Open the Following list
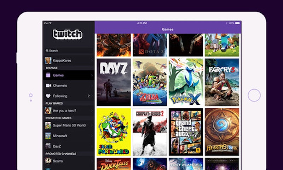The height and width of the screenshot is (170, 283). click(x=69, y=96)
